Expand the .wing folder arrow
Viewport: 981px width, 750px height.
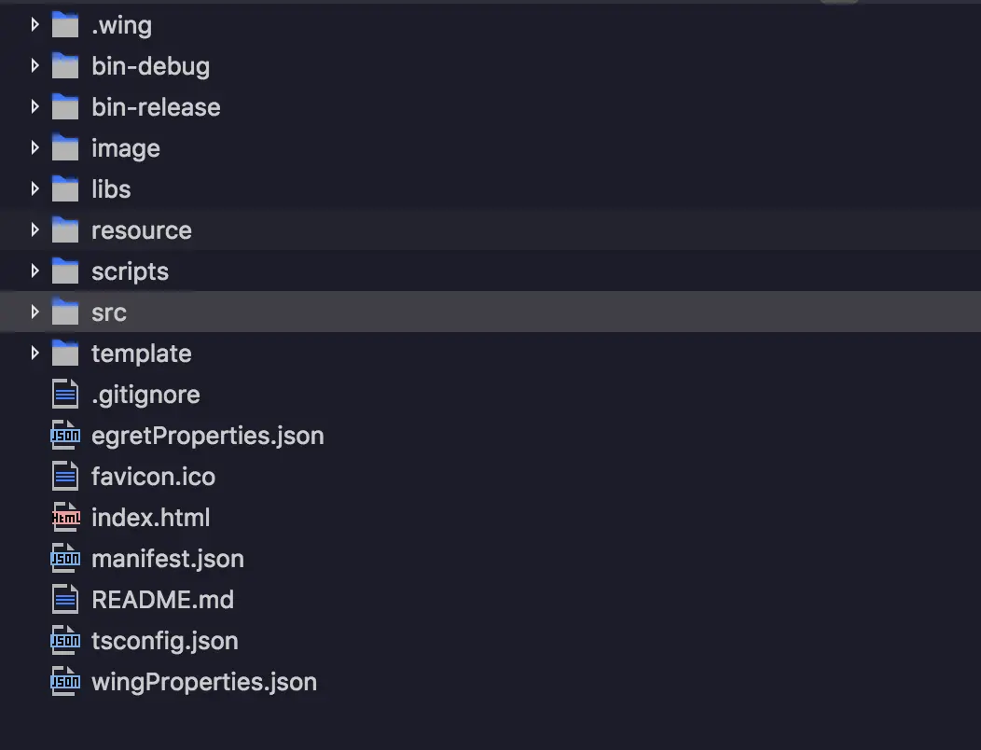pyautogui.click(x=35, y=25)
